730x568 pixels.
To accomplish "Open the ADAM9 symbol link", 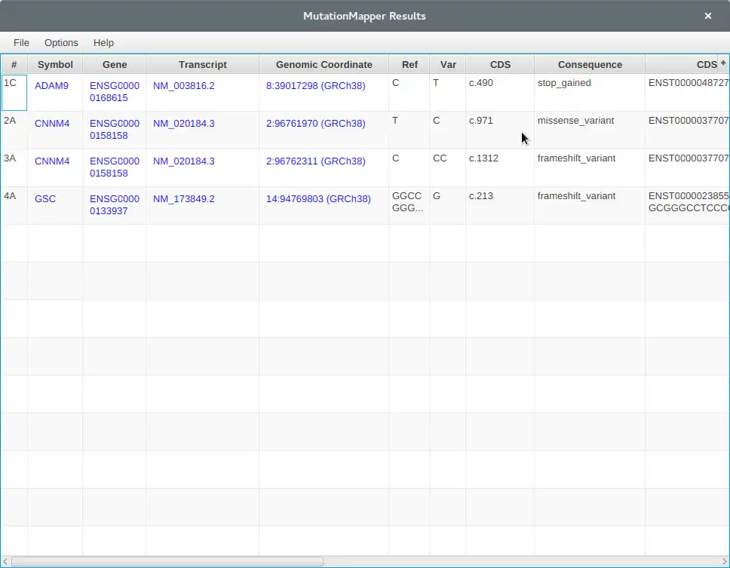I will pyautogui.click(x=52, y=86).
